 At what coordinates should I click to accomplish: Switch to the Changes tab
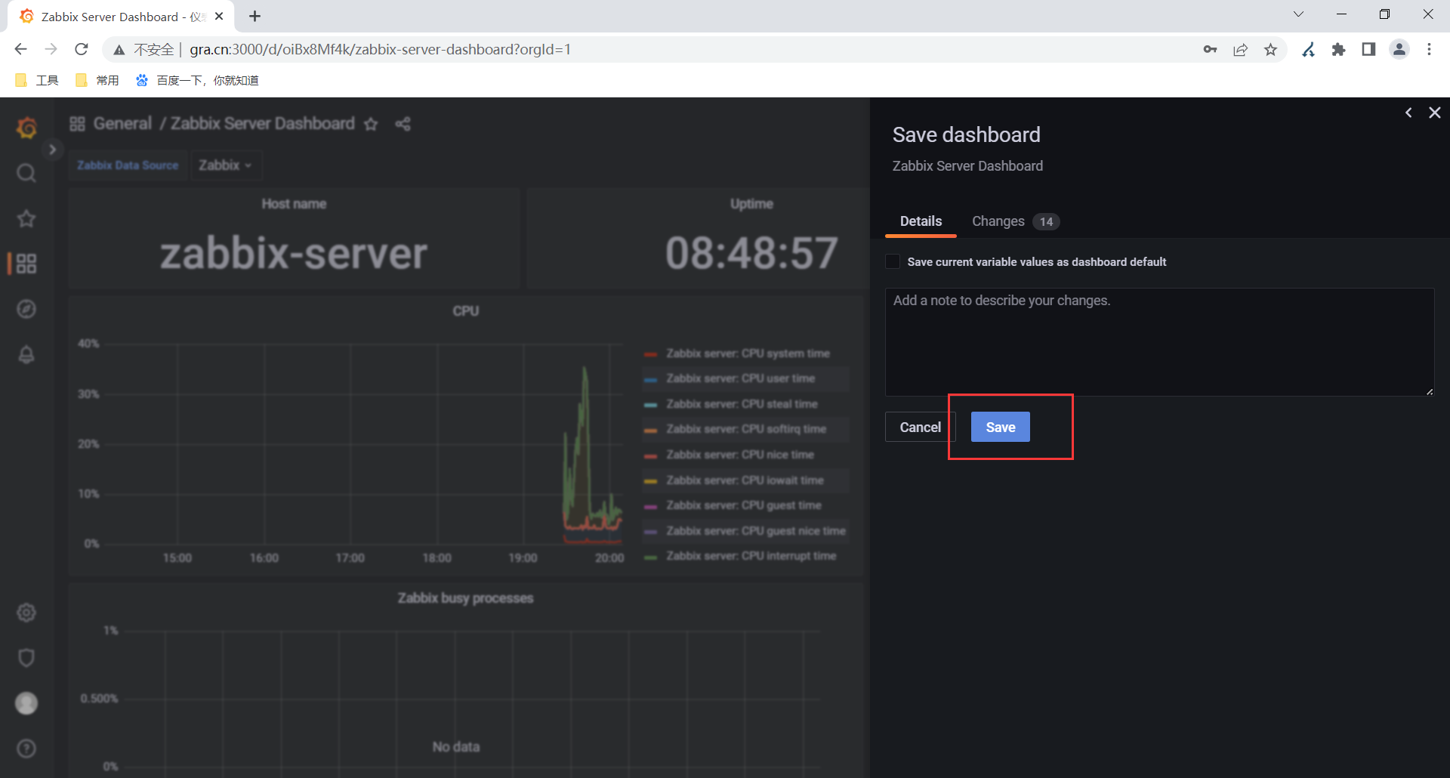pos(1015,221)
